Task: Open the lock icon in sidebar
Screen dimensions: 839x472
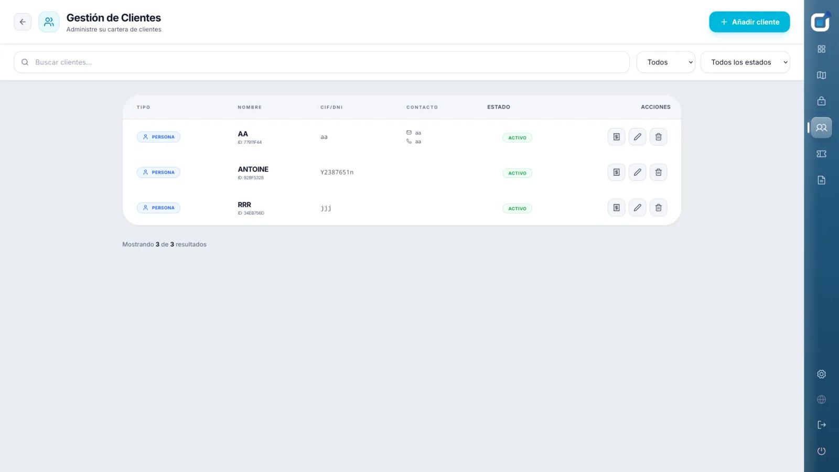Action: 822,101
